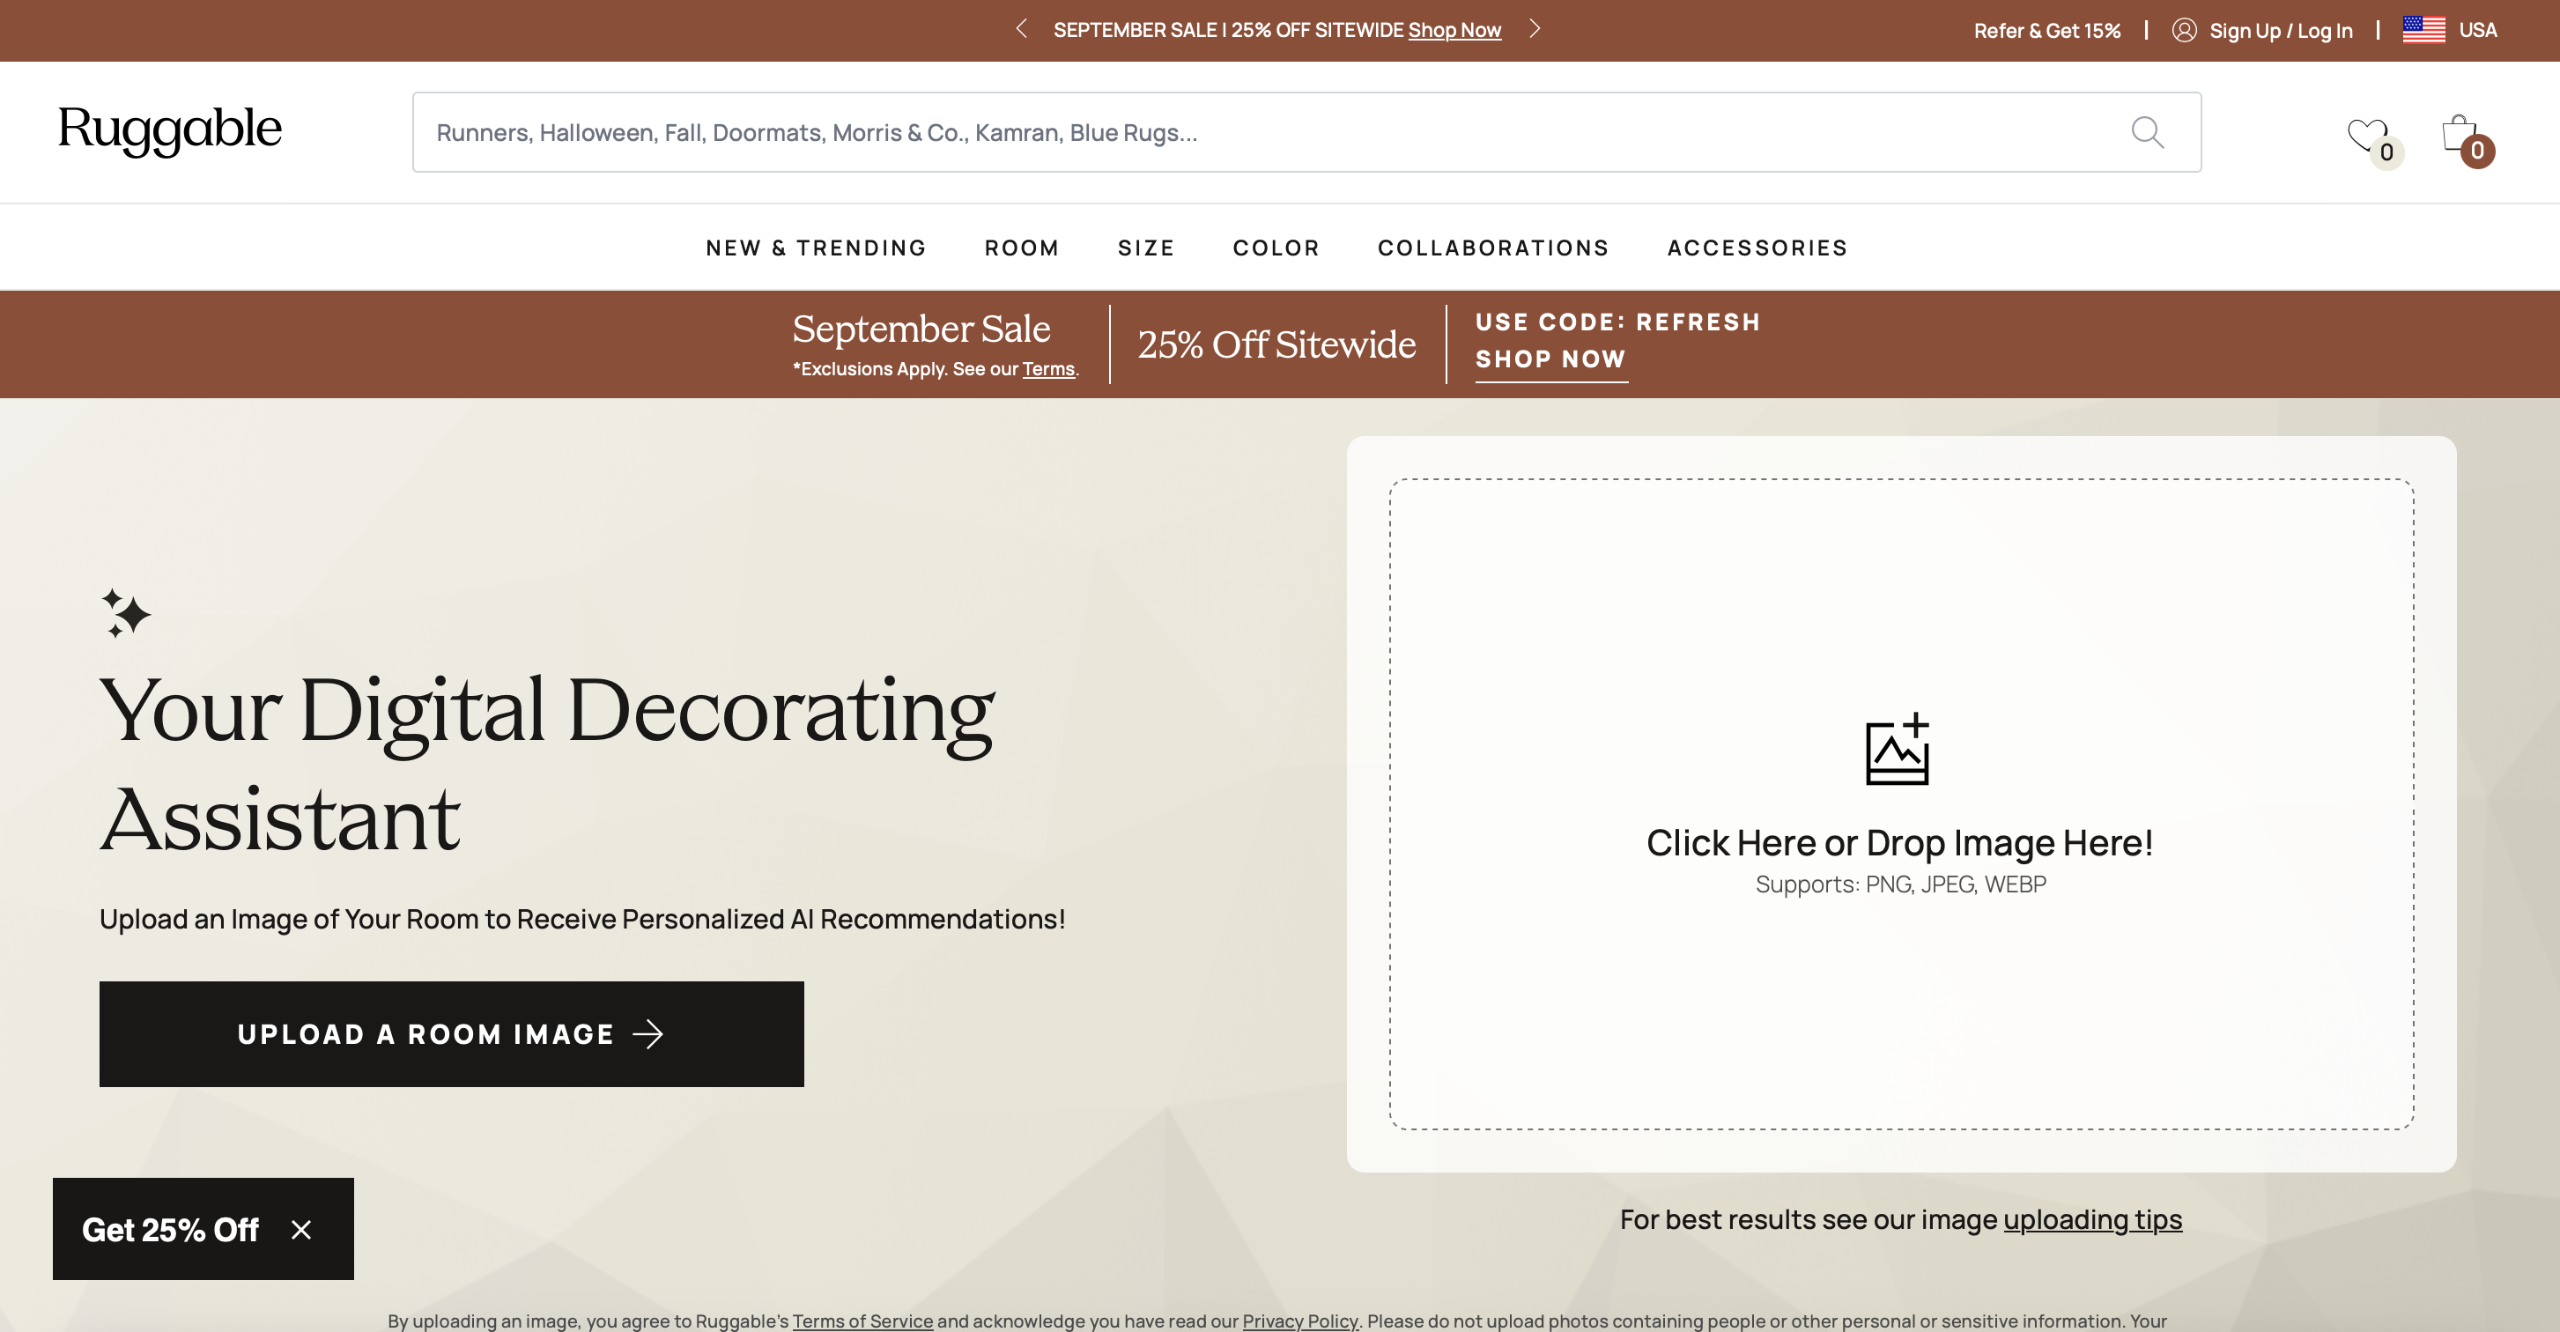Click Upload a Room Image button
Screen dimensions: 2560x1332
pos(451,1033)
